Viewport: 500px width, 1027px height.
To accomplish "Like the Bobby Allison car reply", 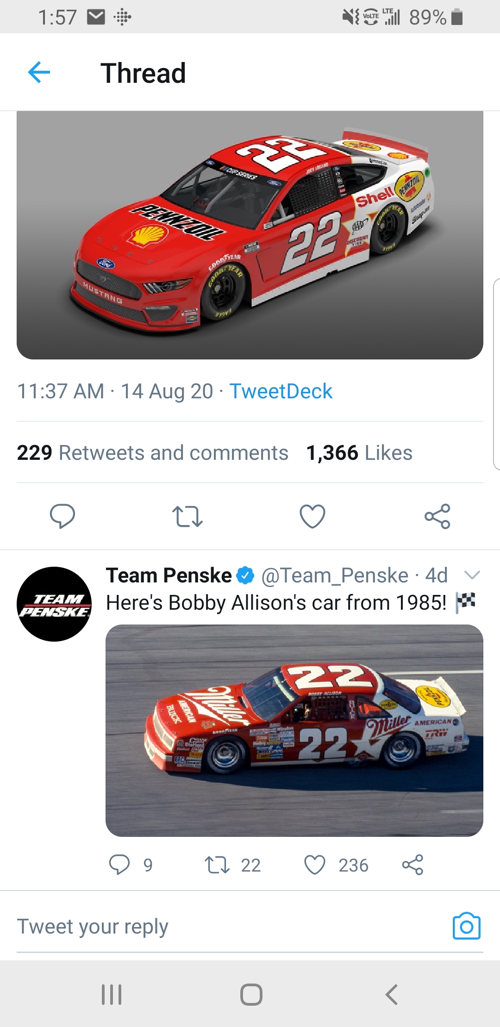I will (x=315, y=865).
